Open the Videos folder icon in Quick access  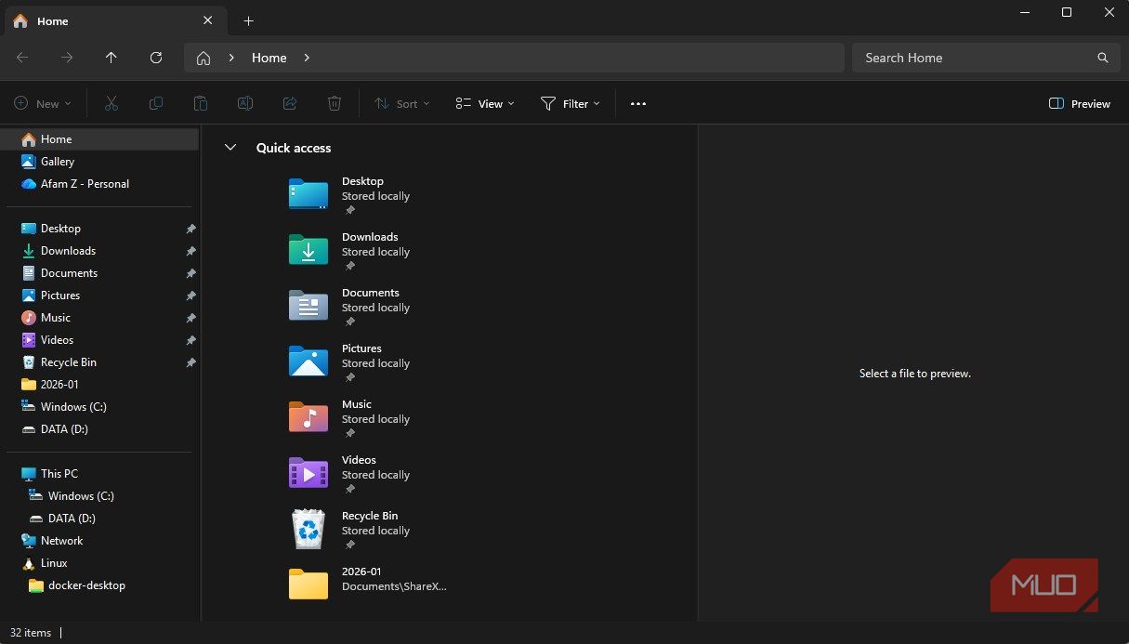tap(309, 473)
